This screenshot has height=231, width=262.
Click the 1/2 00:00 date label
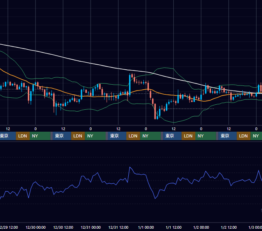[201, 227]
